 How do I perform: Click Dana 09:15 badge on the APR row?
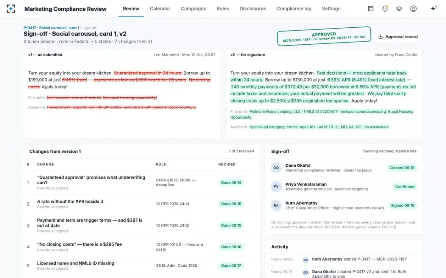click(x=231, y=203)
